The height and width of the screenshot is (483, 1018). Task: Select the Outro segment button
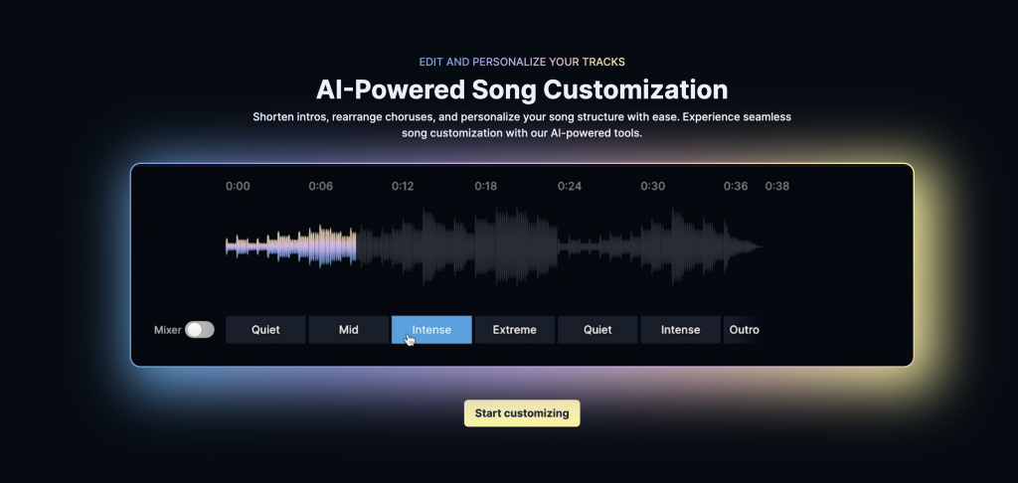pyautogui.click(x=744, y=330)
